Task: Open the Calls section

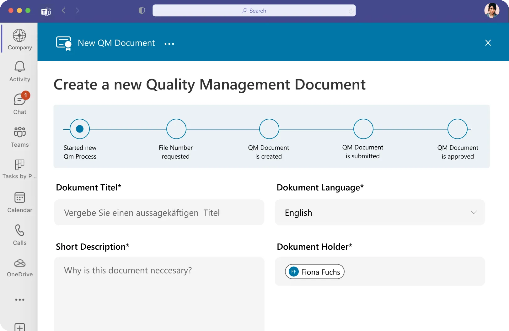Action: (x=19, y=235)
